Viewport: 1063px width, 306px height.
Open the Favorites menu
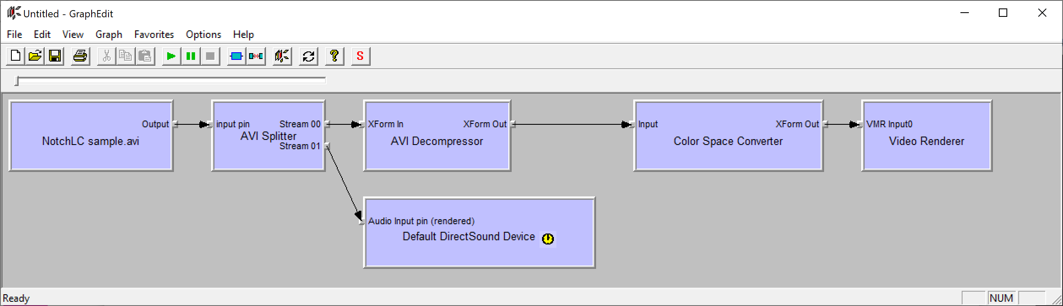coord(154,35)
